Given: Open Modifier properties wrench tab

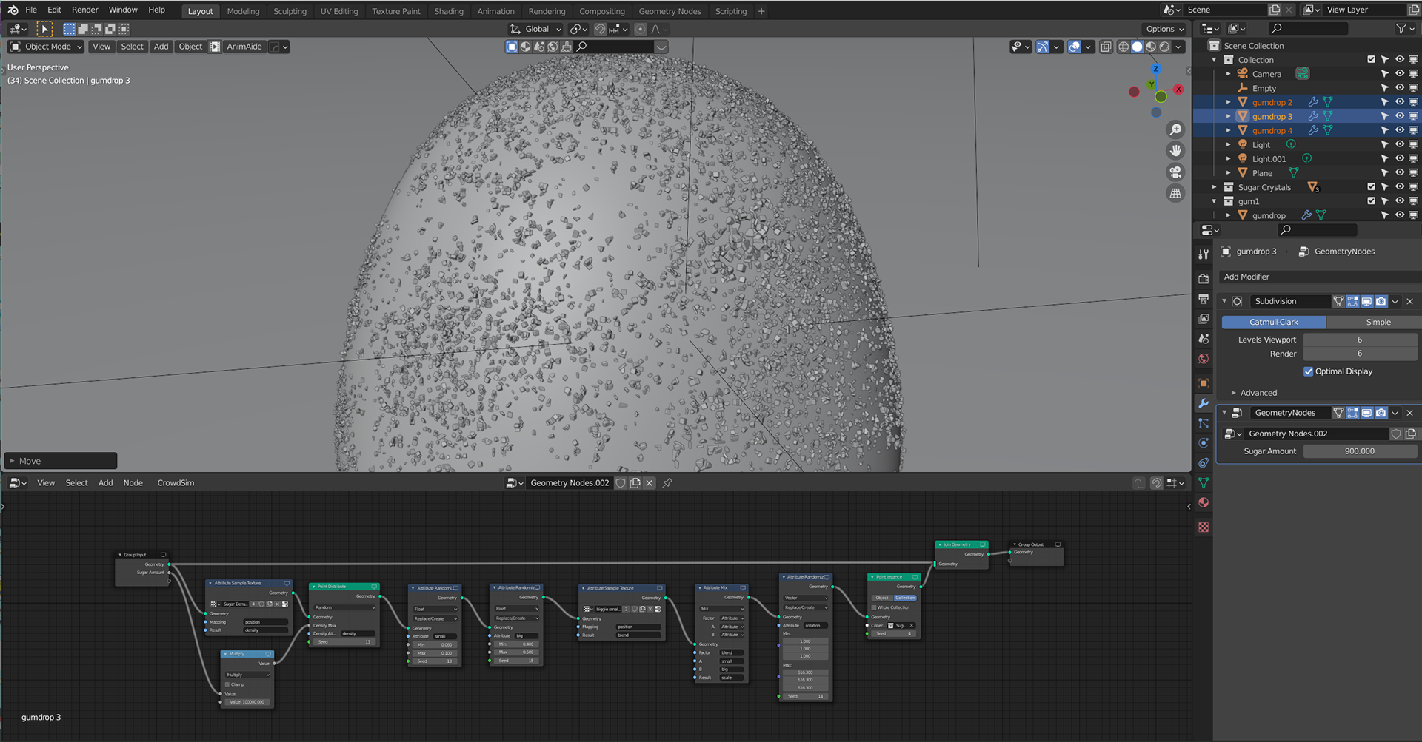Looking at the screenshot, I should pyautogui.click(x=1204, y=403).
